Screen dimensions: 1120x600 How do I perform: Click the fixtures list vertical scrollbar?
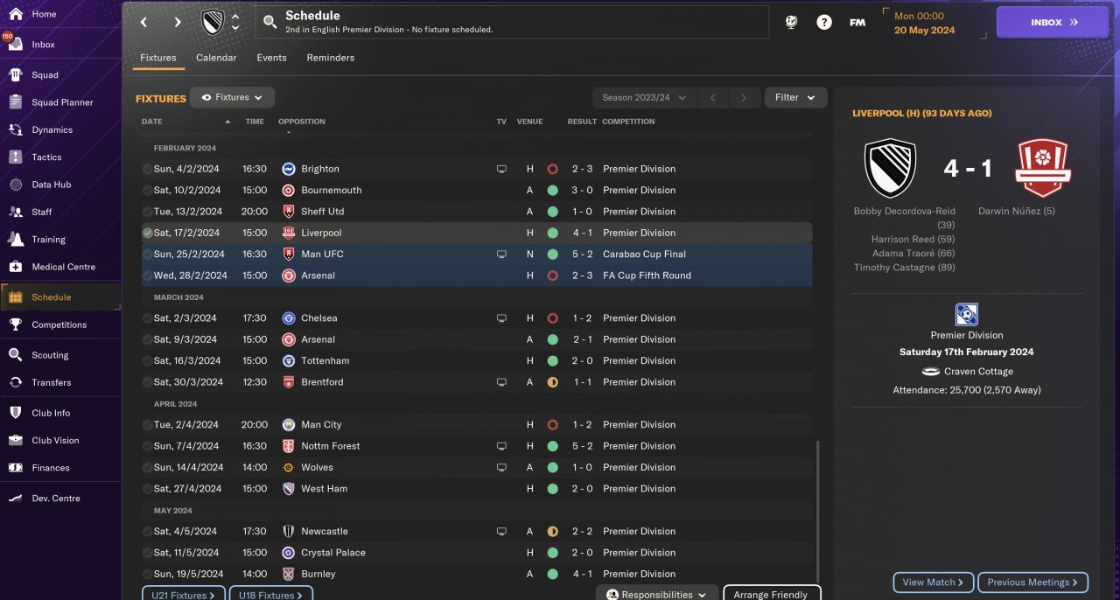(x=816, y=507)
